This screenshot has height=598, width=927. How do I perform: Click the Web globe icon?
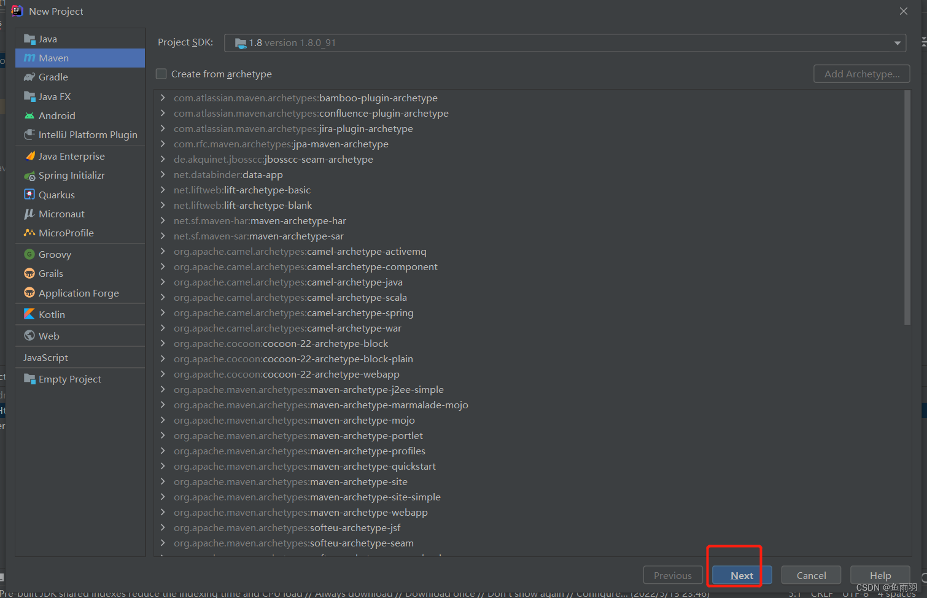29,336
